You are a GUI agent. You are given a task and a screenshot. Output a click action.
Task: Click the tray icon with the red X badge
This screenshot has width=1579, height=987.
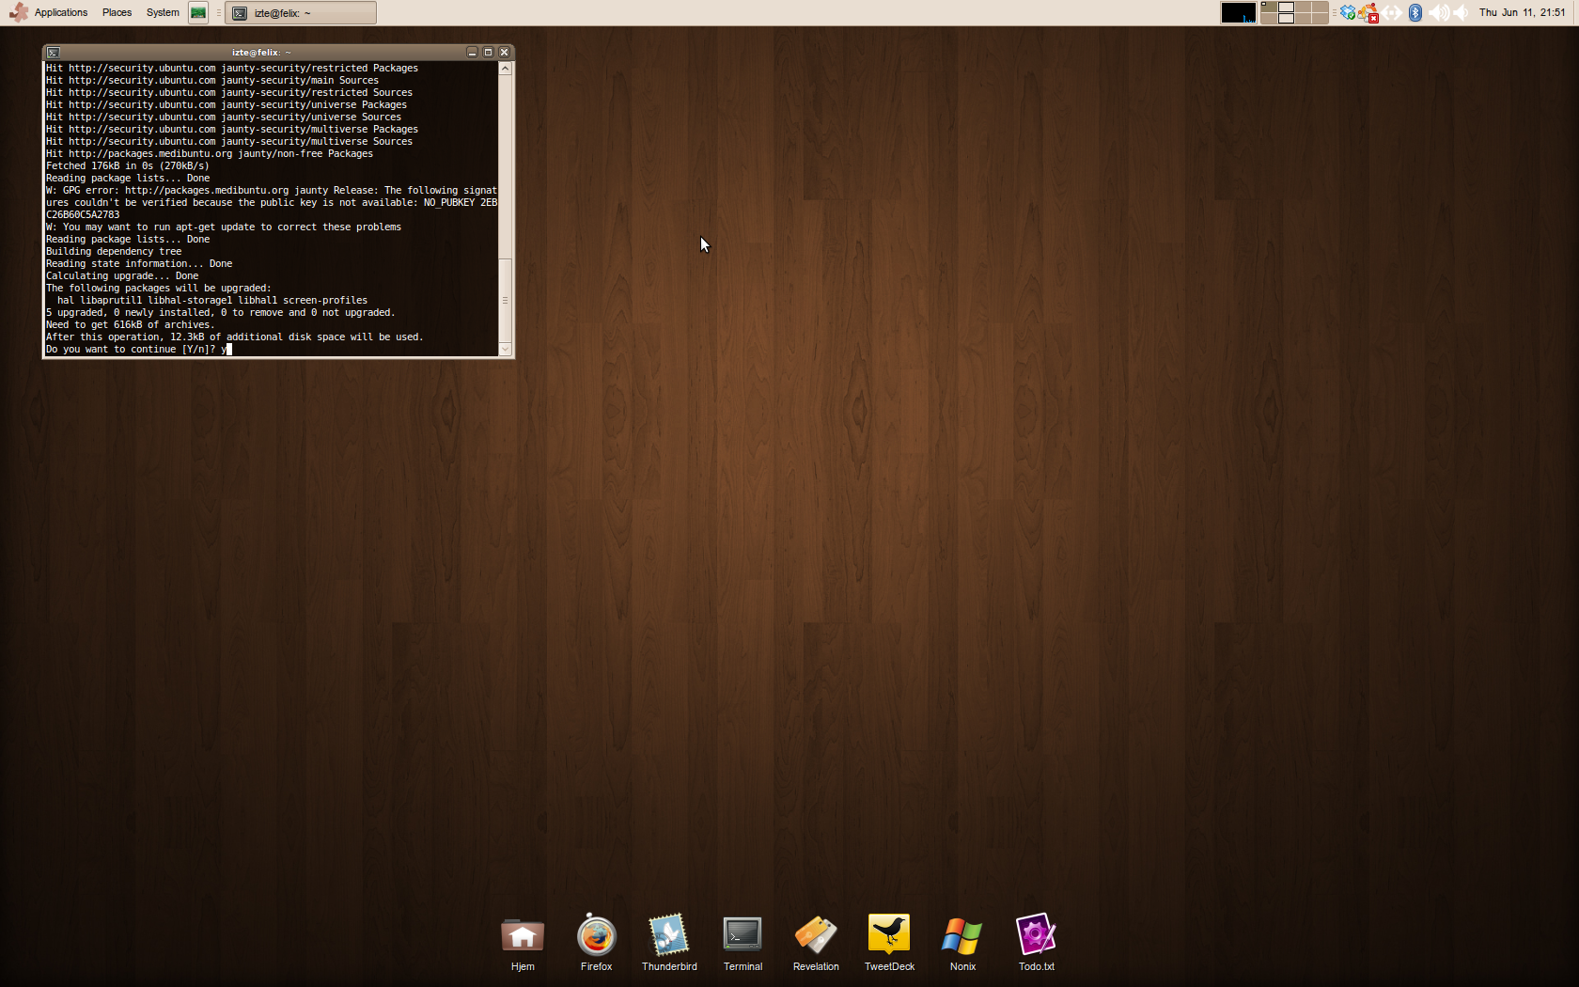pos(1368,12)
